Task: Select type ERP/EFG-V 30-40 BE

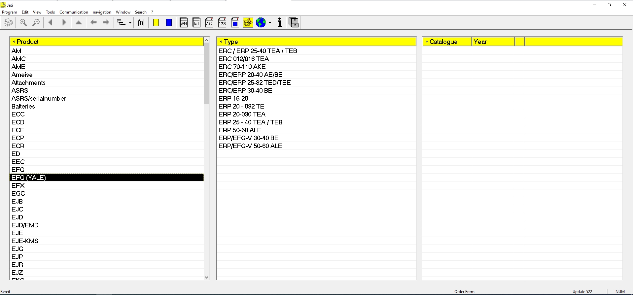Action: pyautogui.click(x=316, y=138)
